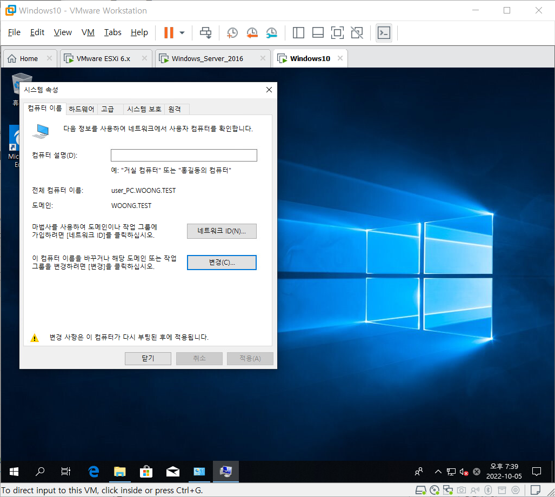555x497 pixels.
Task: Select the 고급 tab
Action: click(108, 109)
